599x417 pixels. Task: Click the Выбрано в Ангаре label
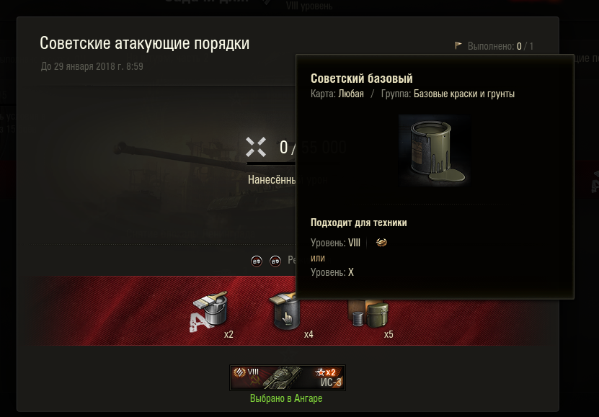pyautogui.click(x=286, y=398)
